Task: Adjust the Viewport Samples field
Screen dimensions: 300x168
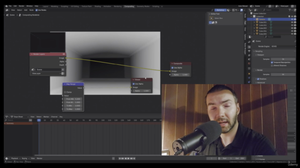Action: pos(283,59)
